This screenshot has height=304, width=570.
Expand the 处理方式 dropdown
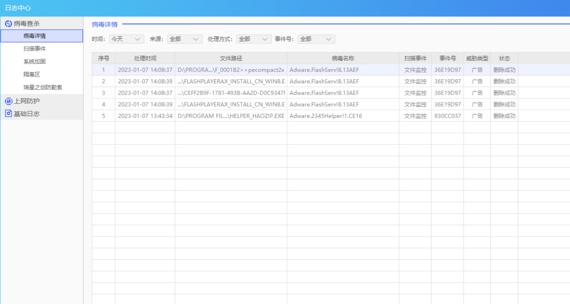[x=253, y=39]
